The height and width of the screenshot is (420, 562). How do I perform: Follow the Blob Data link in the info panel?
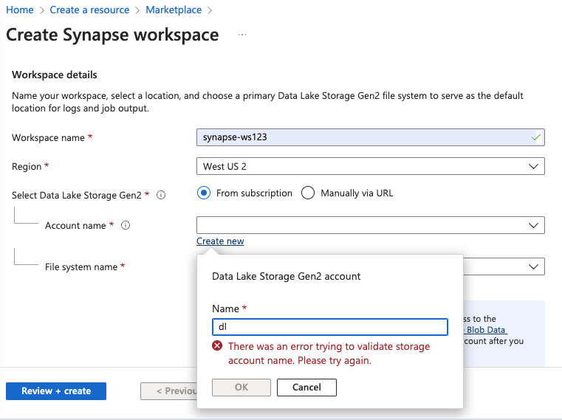point(486,330)
